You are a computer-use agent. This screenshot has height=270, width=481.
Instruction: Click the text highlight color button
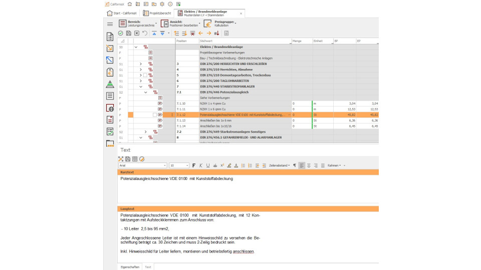pos(229,165)
